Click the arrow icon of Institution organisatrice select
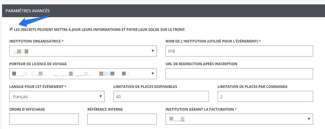This screenshot has height=129, width=325. coord(153,51)
